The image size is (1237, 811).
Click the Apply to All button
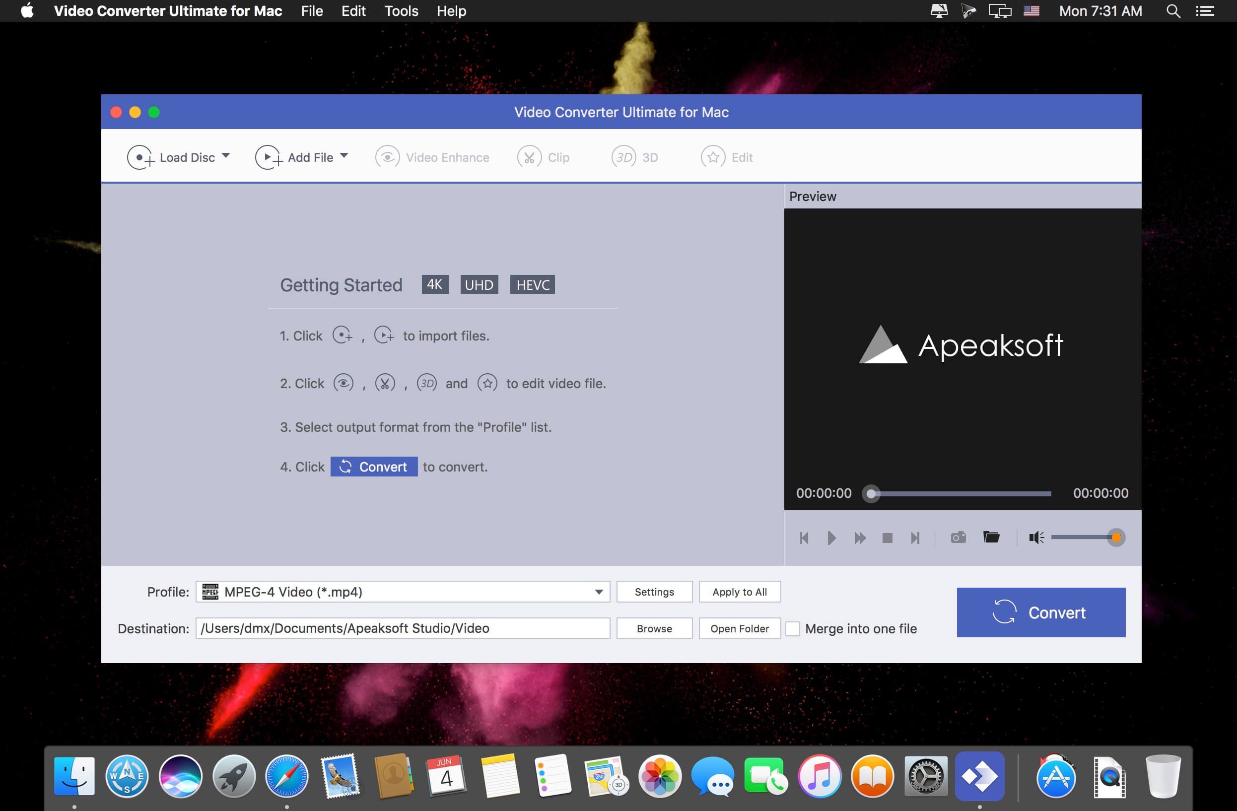739,591
